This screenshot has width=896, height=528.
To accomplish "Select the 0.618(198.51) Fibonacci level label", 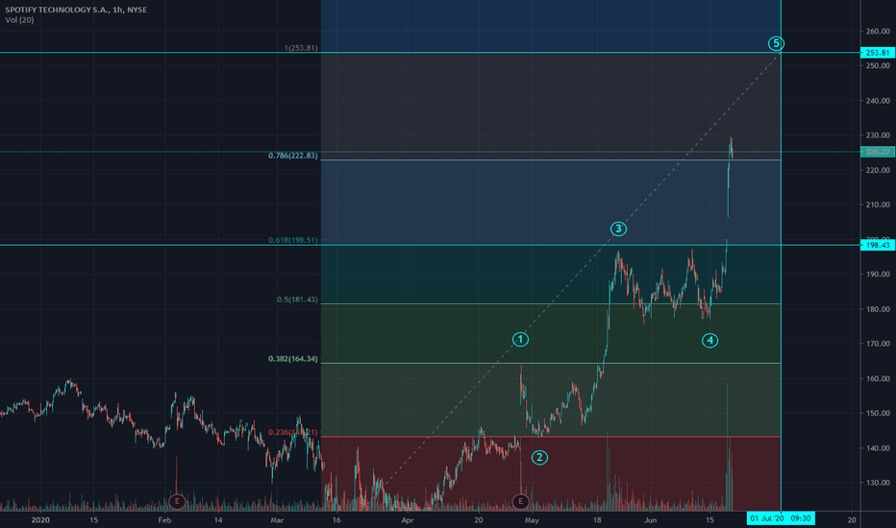I will (293, 240).
